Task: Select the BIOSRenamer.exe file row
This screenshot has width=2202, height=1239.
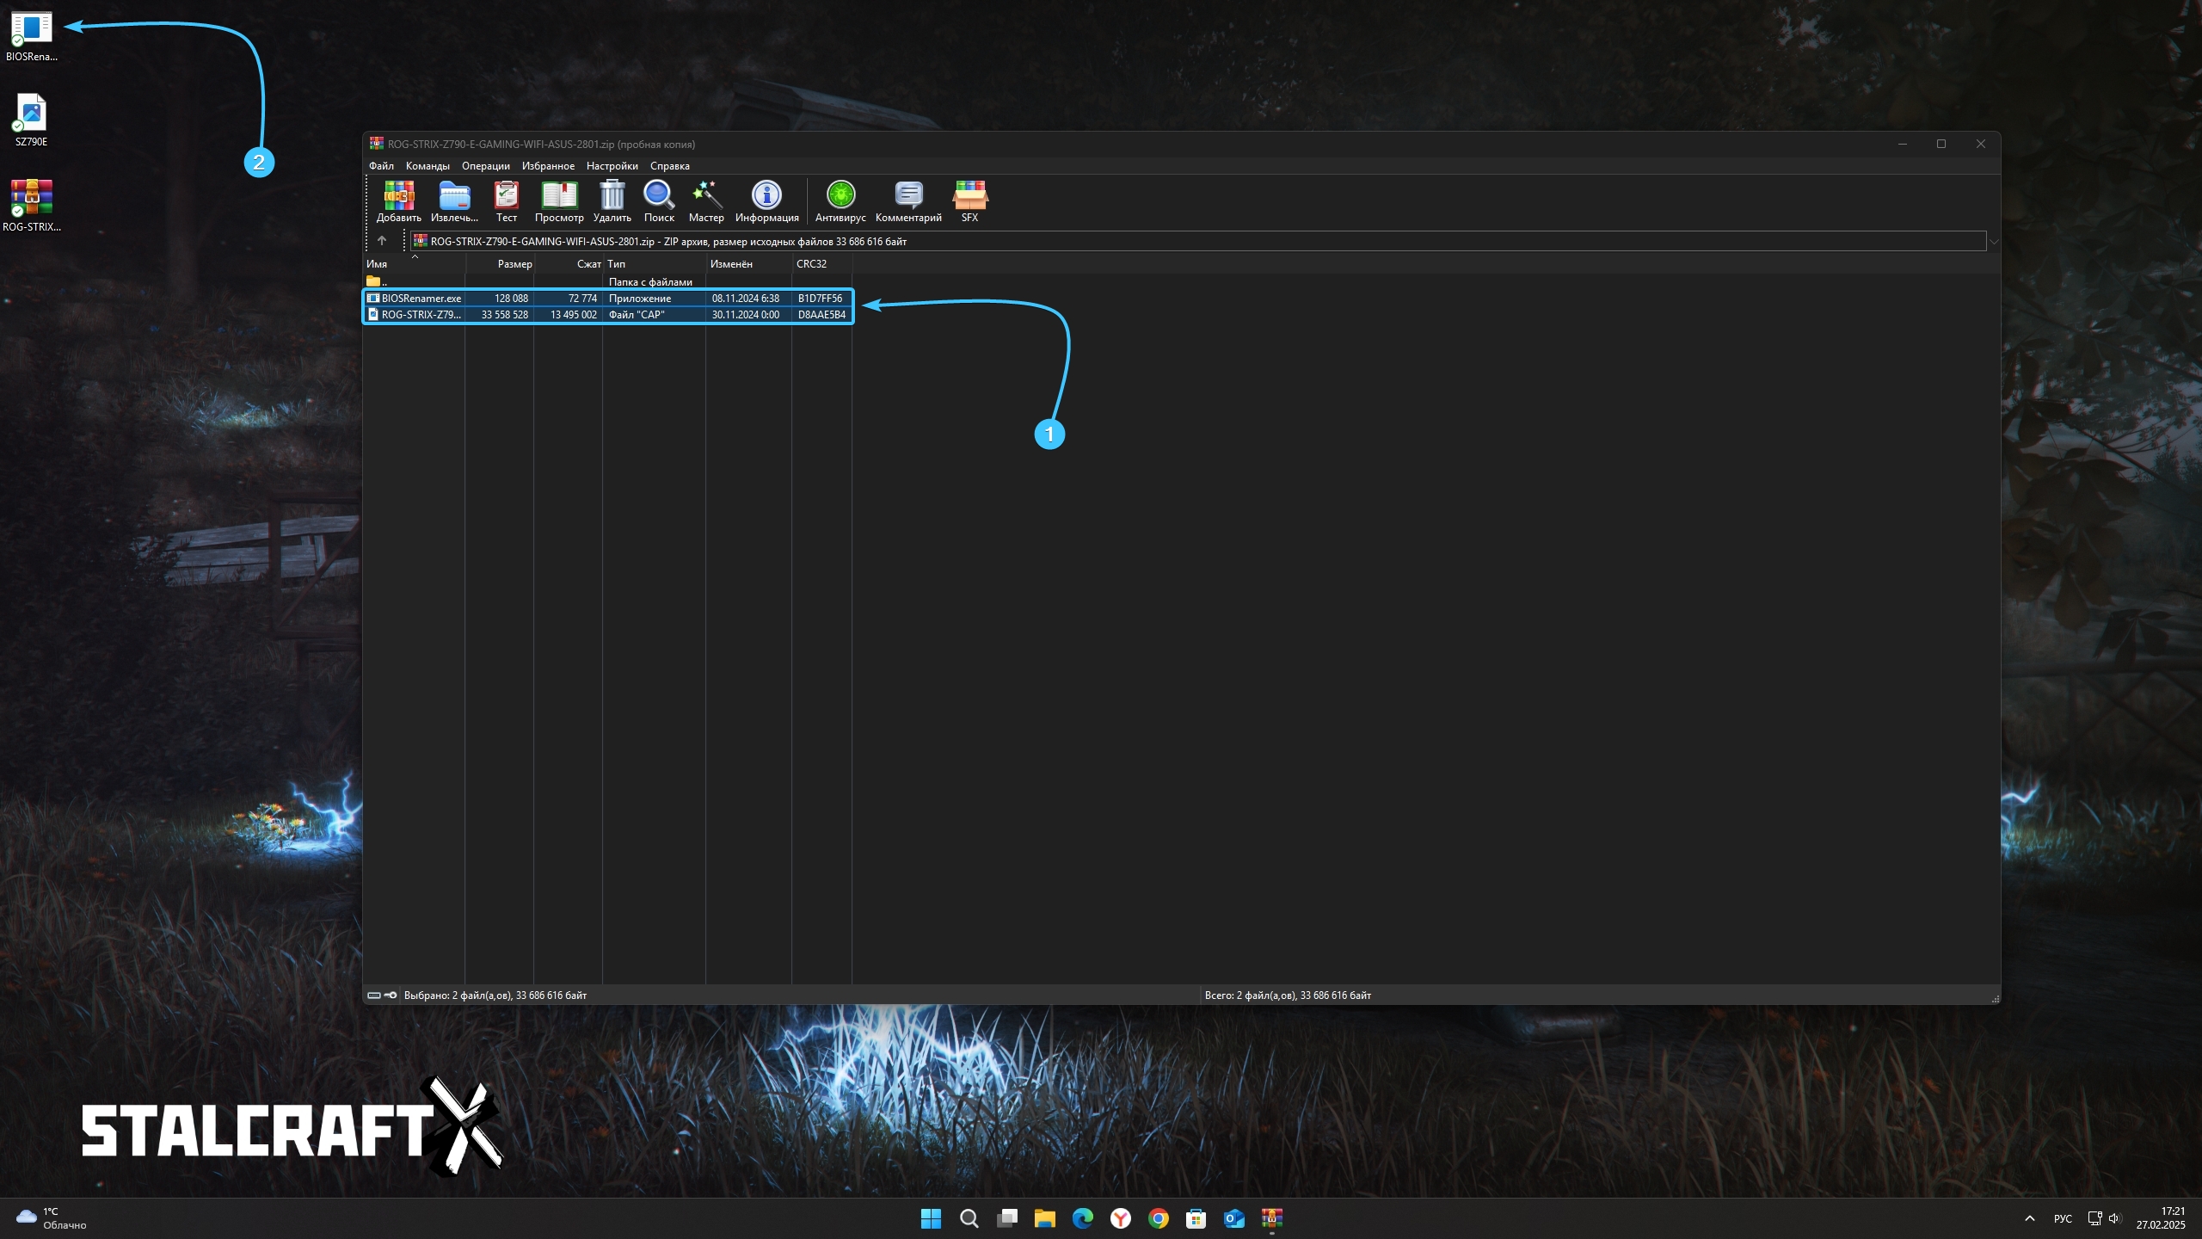Action: coord(607,298)
